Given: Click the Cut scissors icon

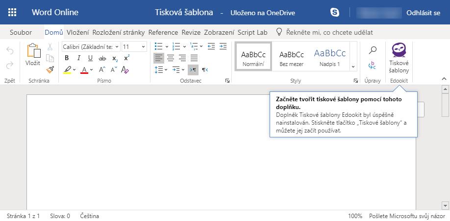Looking at the screenshot, I should coord(50,46).
